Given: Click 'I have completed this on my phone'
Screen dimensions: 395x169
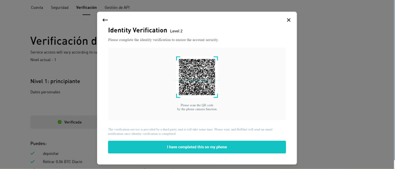Looking at the screenshot, I should tap(197, 147).
